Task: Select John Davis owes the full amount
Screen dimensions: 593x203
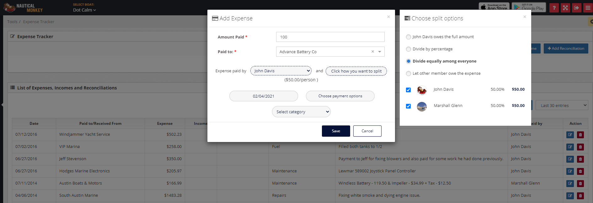Action: [409, 37]
